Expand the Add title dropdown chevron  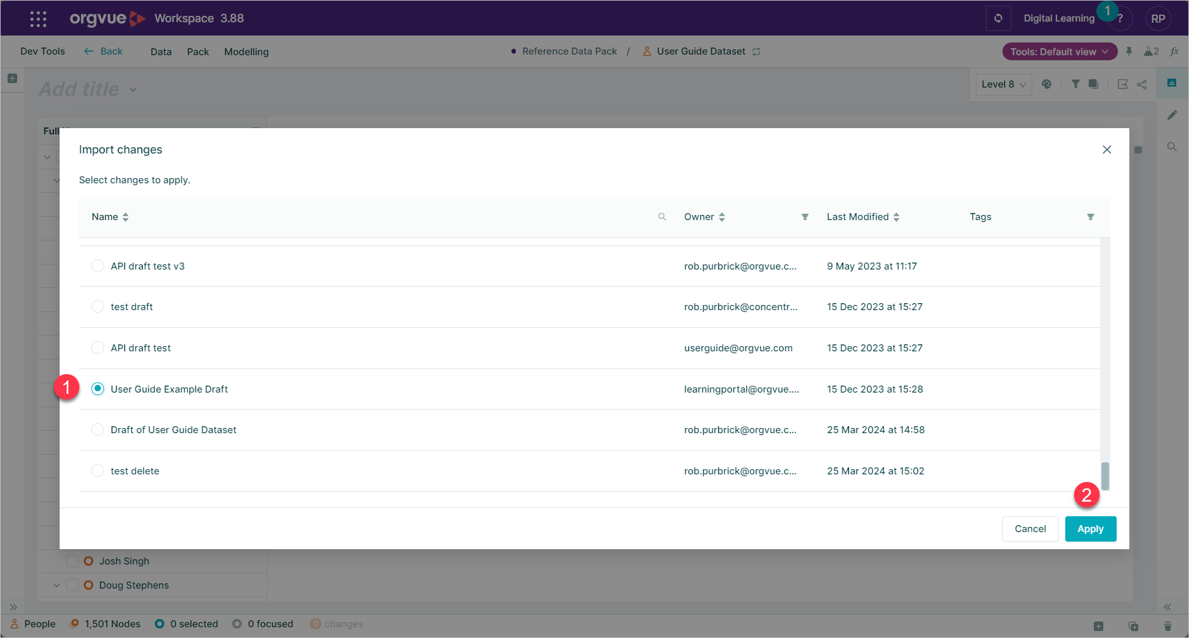click(x=133, y=89)
